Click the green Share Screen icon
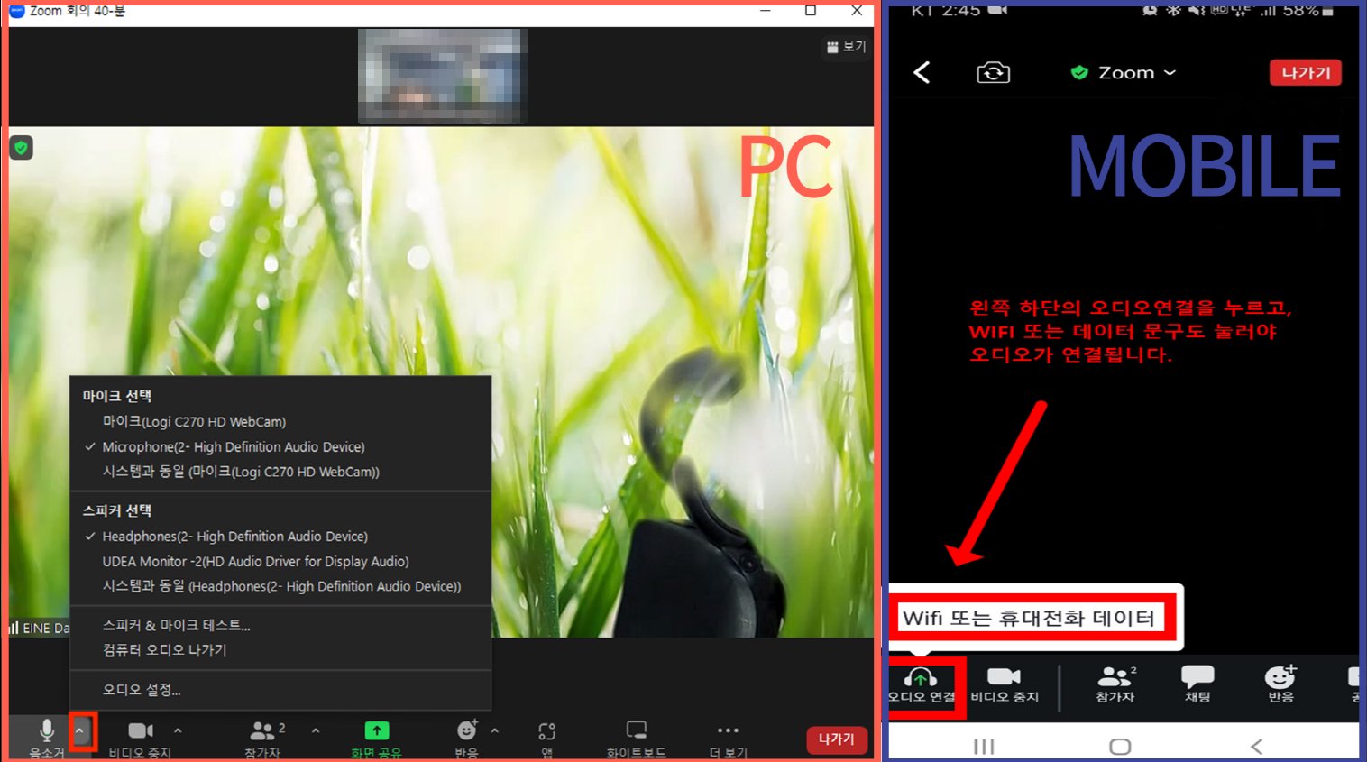This screenshot has width=1367, height=762. click(x=376, y=731)
